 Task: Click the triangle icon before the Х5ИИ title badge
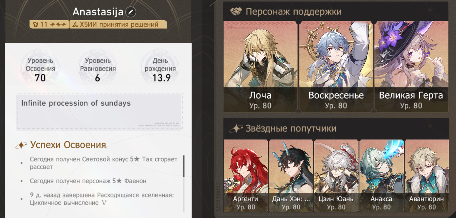(x=75, y=25)
